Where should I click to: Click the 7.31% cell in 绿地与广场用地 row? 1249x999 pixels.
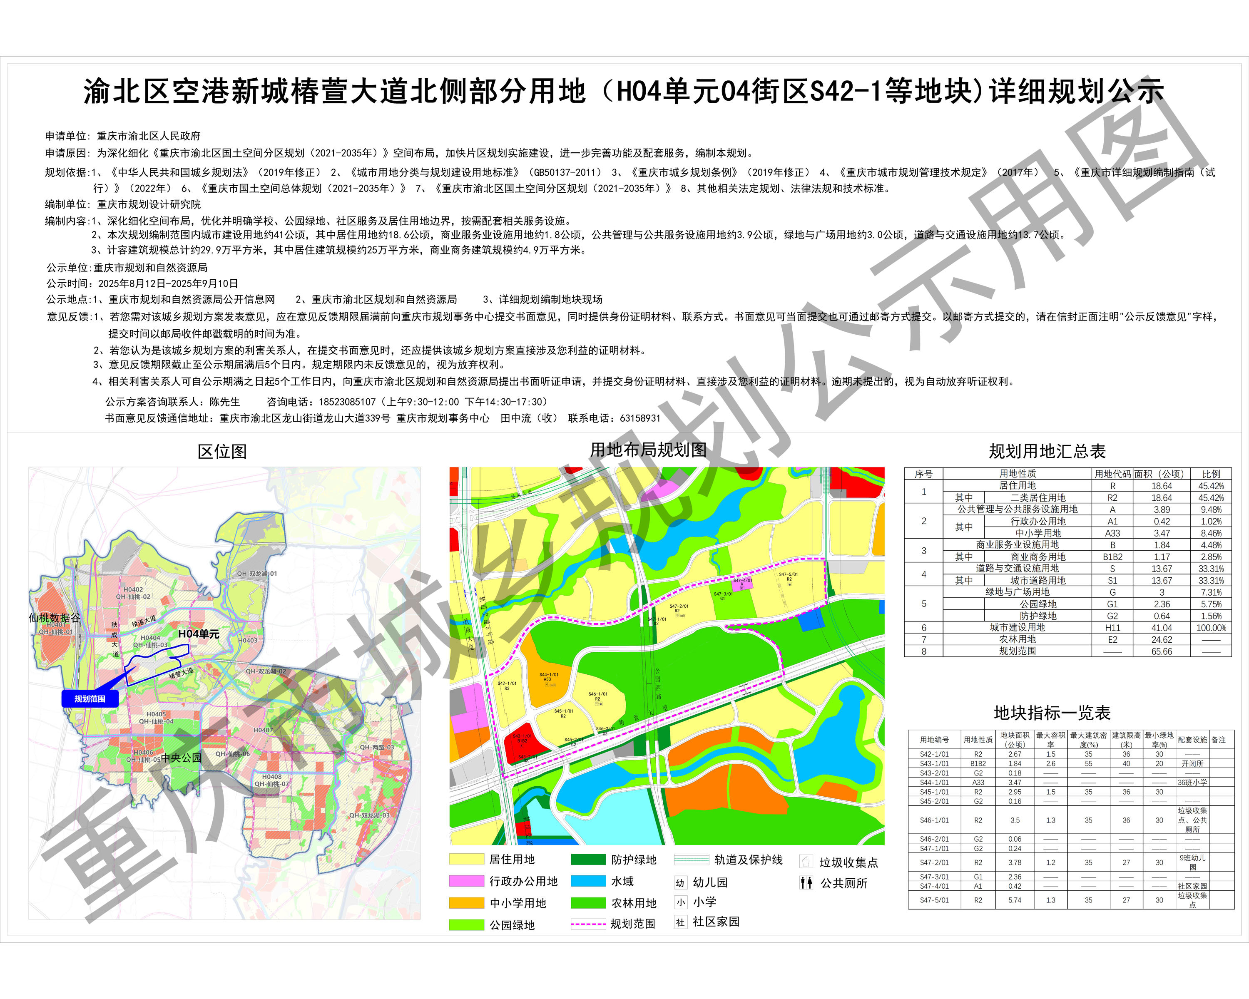click(1211, 592)
